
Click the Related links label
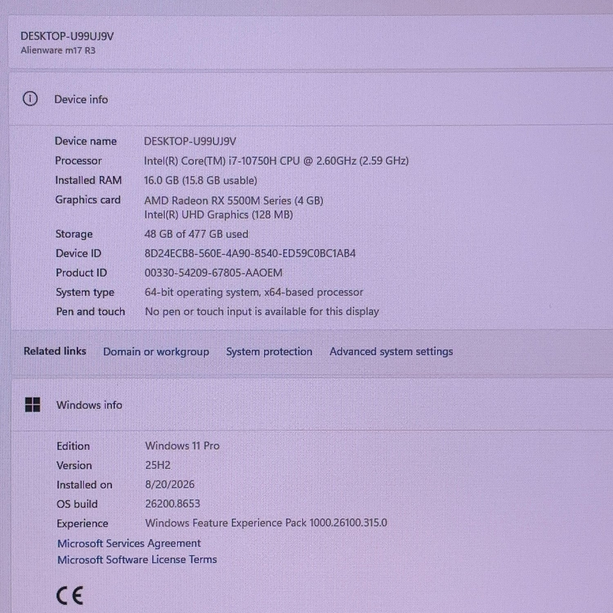click(x=55, y=351)
